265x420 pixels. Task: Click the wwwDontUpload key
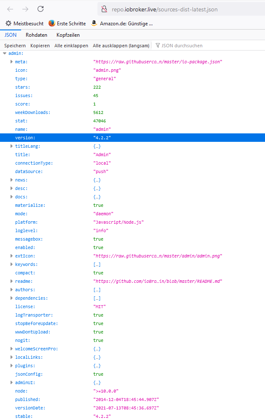pyautogui.click(x=32, y=332)
